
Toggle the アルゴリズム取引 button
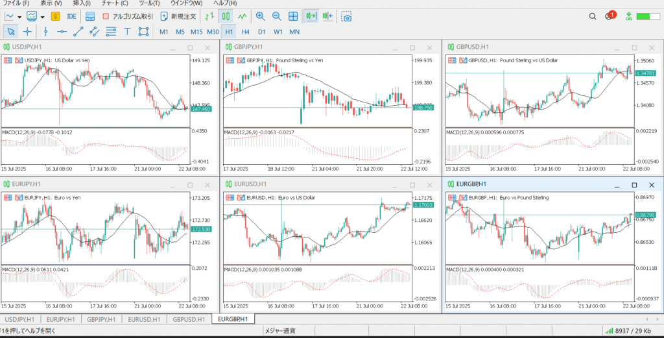(128, 16)
